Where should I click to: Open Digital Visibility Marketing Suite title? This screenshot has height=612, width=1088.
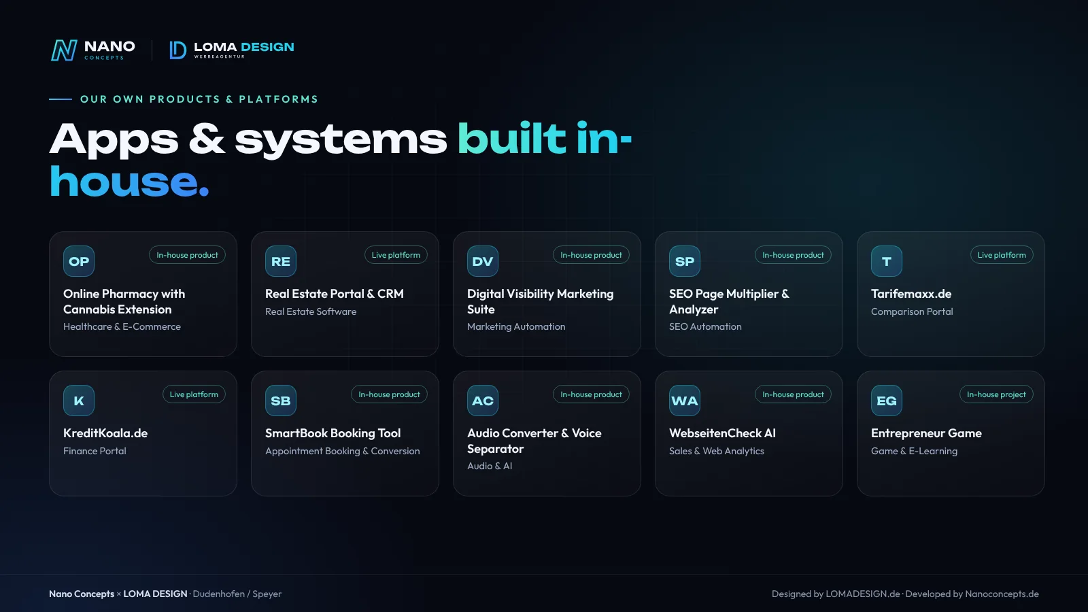point(540,301)
